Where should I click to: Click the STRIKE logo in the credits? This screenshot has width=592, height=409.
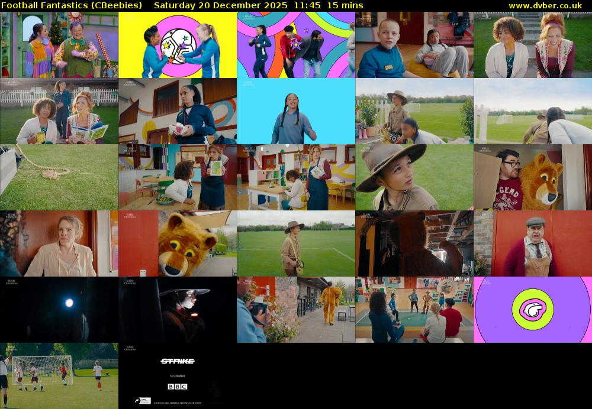point(177,361)
